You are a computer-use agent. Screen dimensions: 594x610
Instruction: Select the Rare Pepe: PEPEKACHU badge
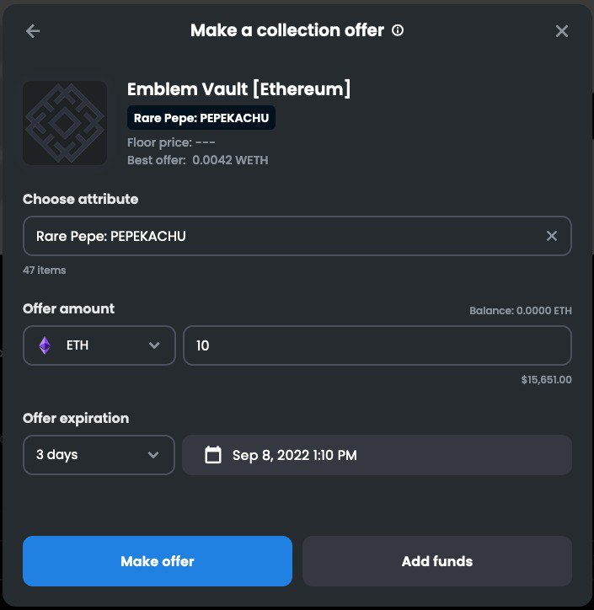tap(201, 118)
